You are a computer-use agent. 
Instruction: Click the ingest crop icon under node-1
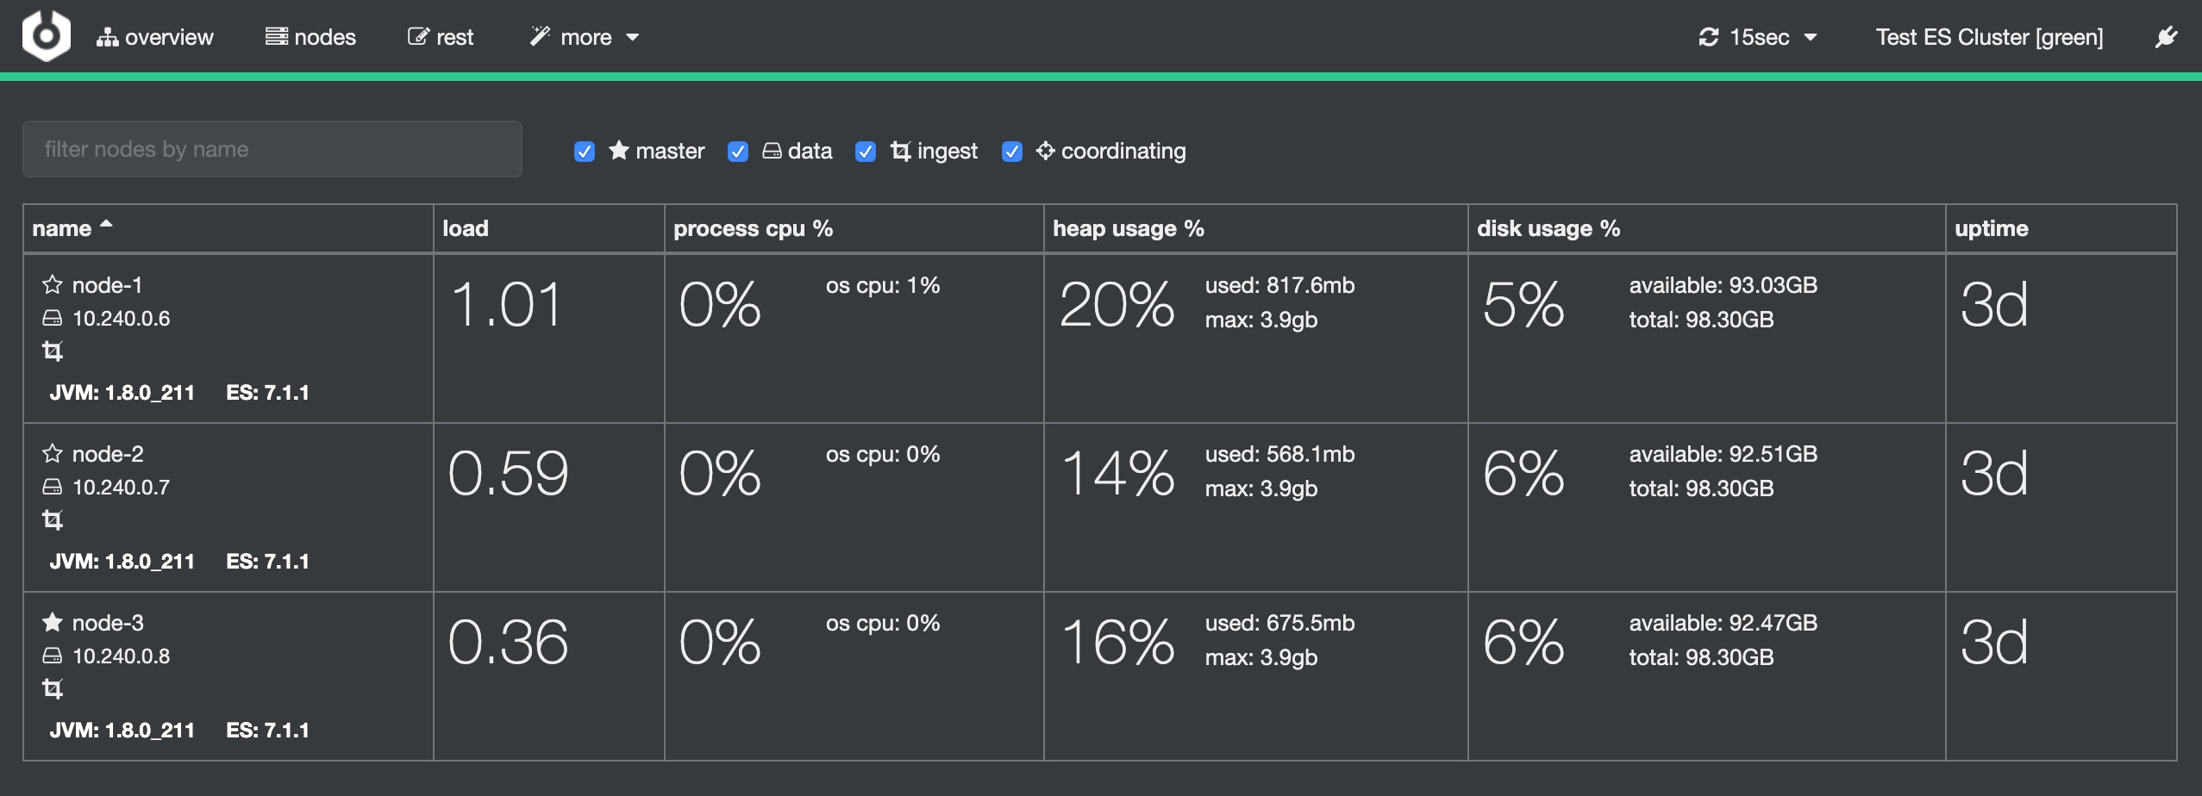(x=53, y=351)
